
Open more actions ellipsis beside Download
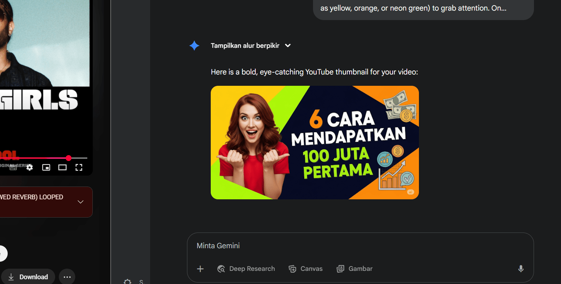[x=67, y=277]
